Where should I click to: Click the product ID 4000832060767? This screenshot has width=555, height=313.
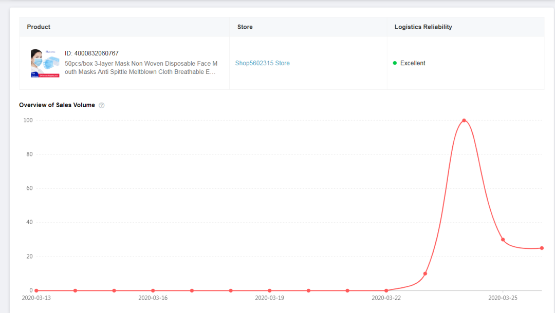click(91, 53)
